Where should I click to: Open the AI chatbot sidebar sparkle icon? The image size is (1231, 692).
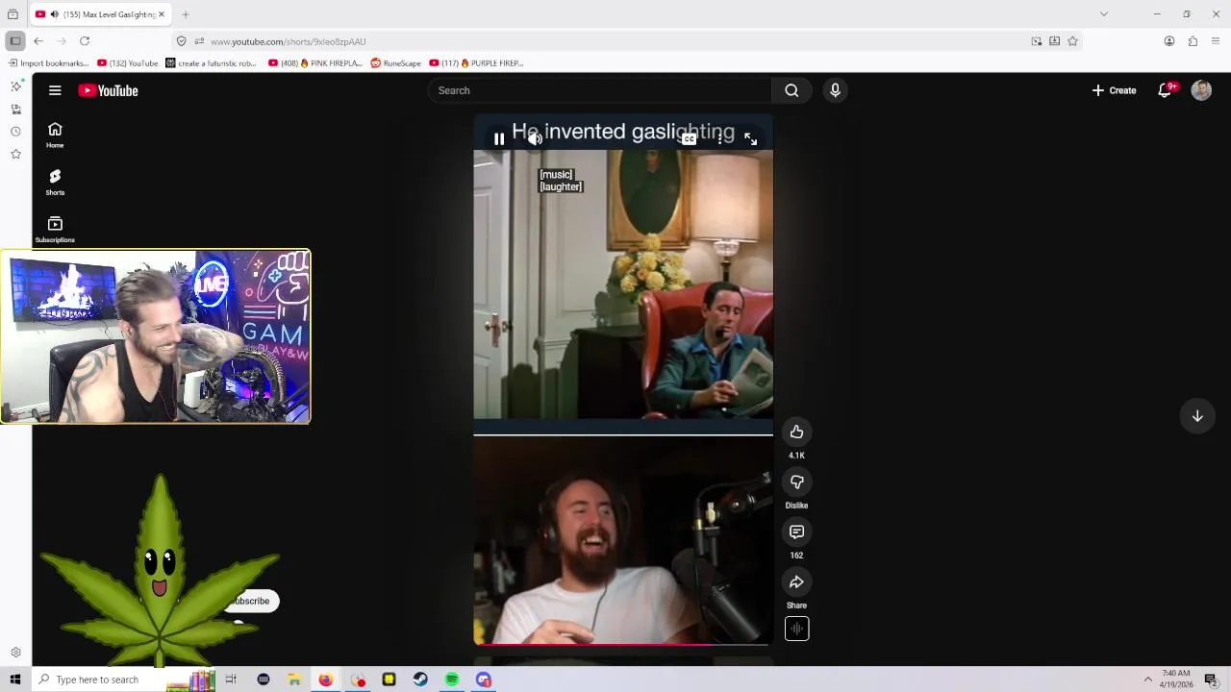(15, 86)
